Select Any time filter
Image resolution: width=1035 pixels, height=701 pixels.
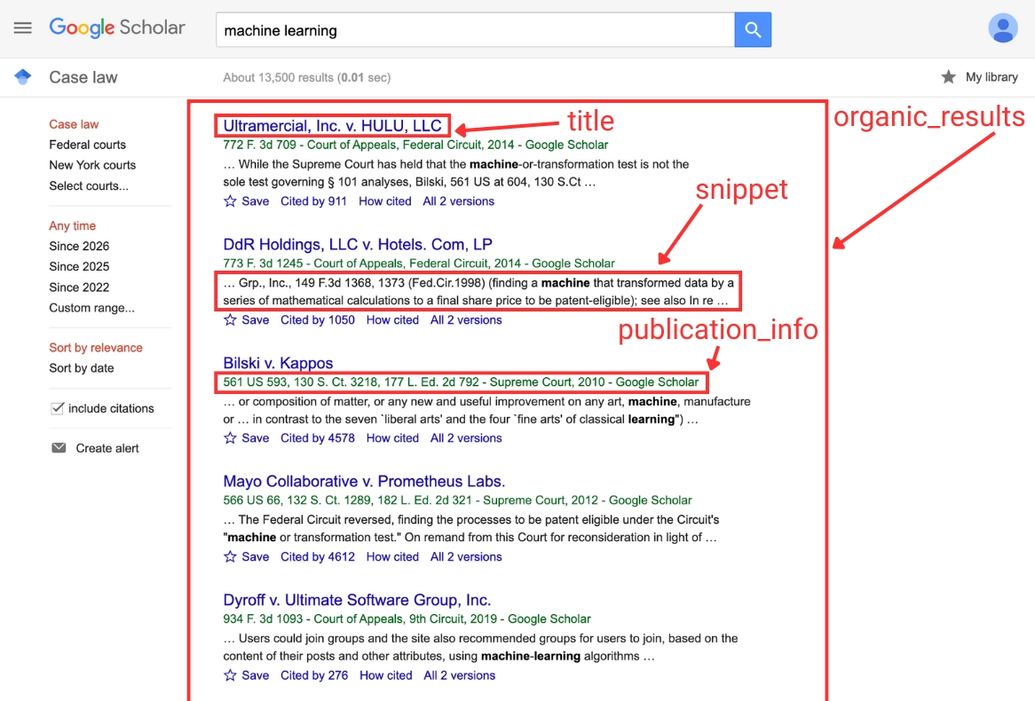[72, 225]
